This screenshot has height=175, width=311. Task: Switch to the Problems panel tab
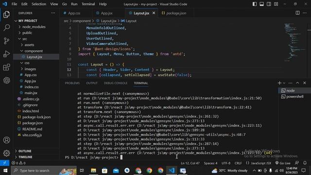coord(72,83)
